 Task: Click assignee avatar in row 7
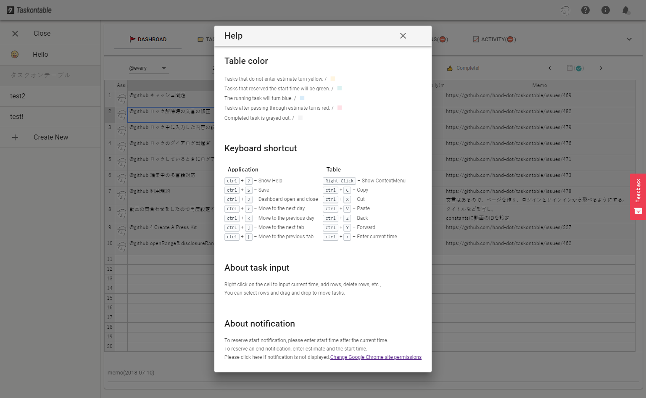pos(121,195)
